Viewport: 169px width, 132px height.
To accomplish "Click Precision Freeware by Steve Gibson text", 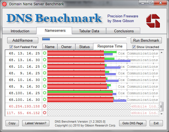I will tap(123, 19).
